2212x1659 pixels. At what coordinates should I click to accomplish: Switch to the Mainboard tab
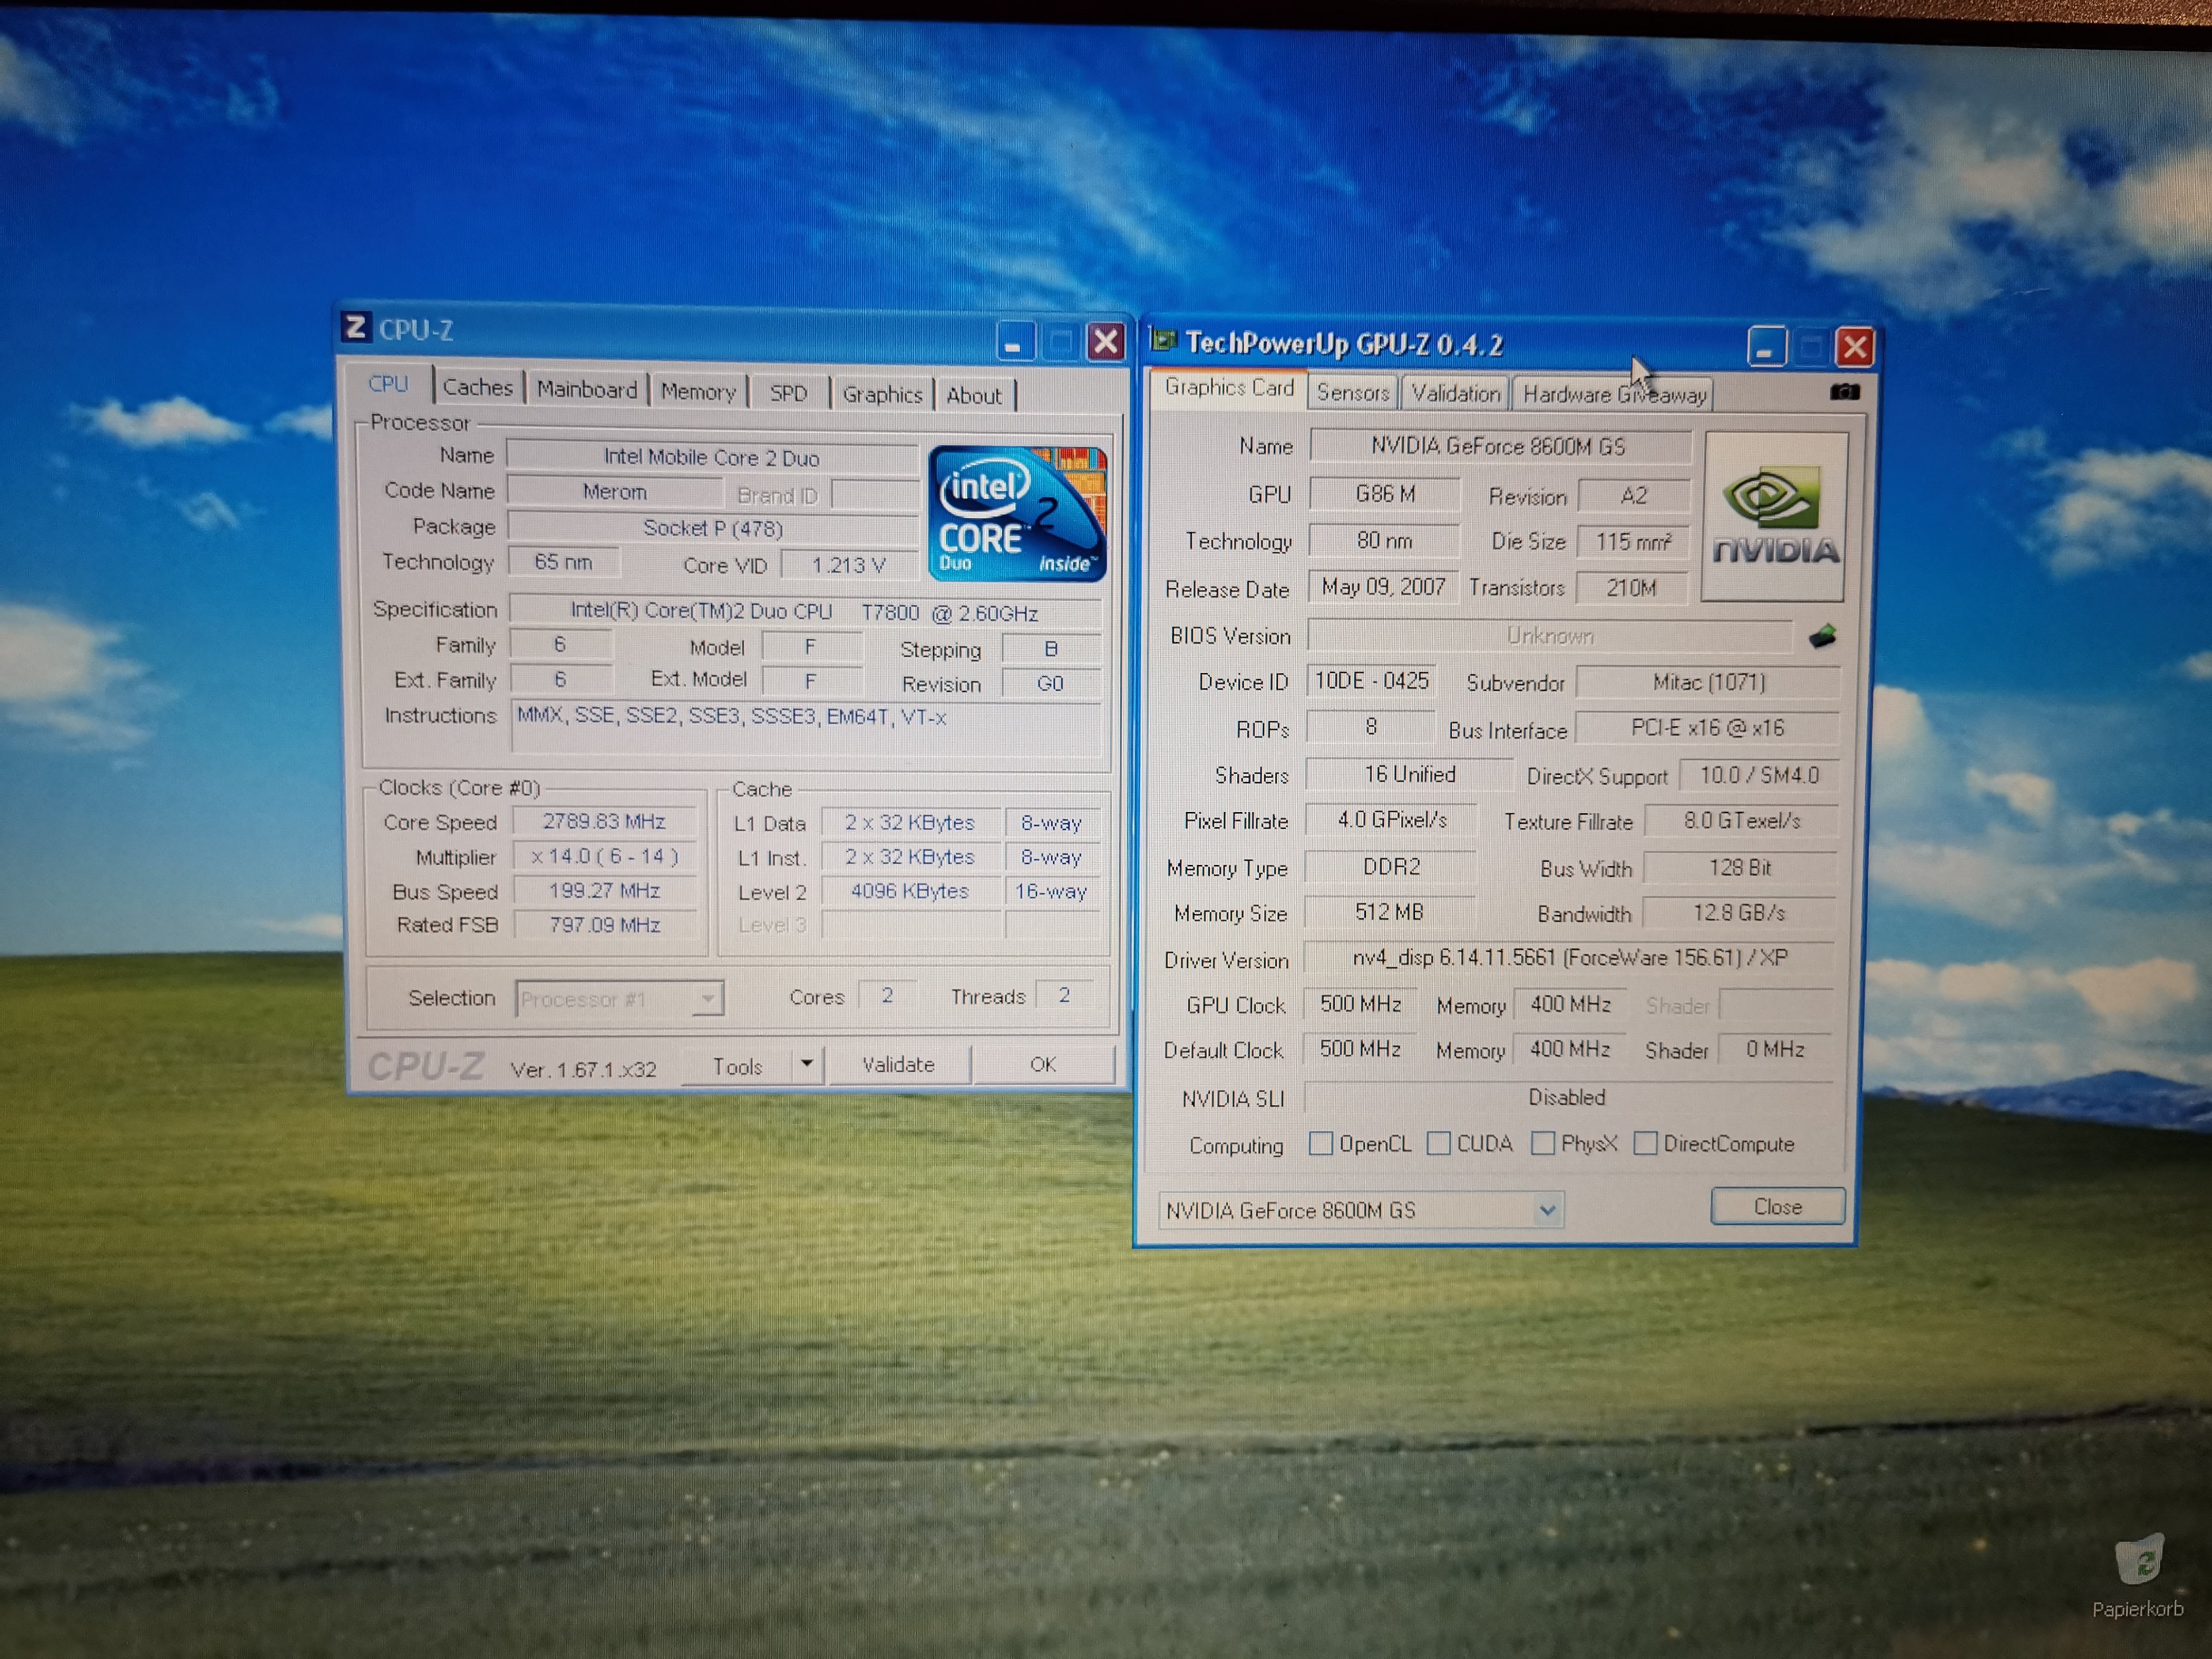point(586,390)
